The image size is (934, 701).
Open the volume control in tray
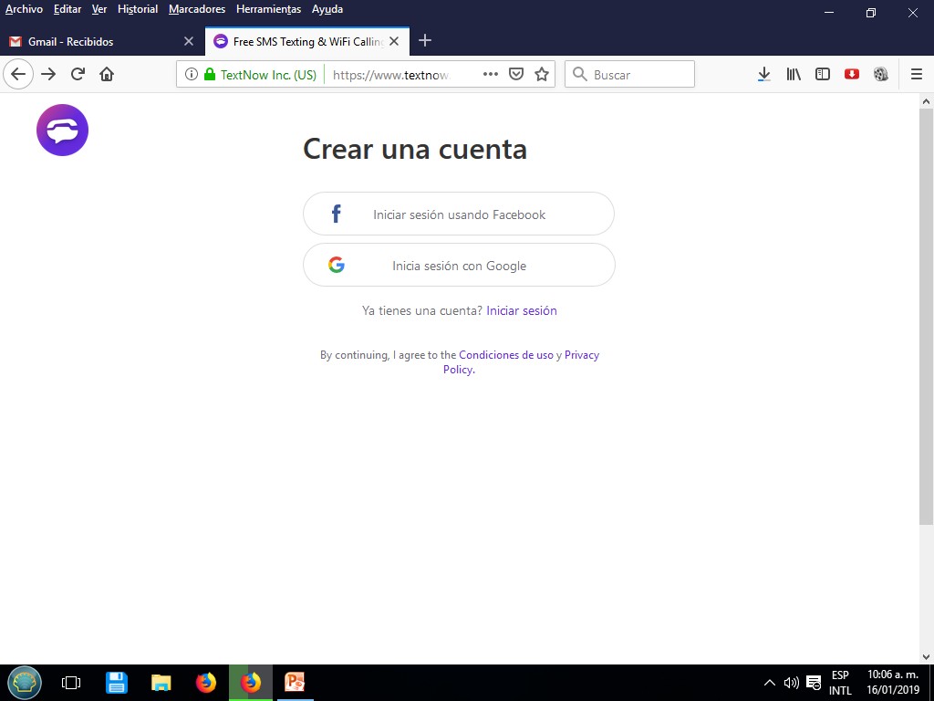pos(791,683)
